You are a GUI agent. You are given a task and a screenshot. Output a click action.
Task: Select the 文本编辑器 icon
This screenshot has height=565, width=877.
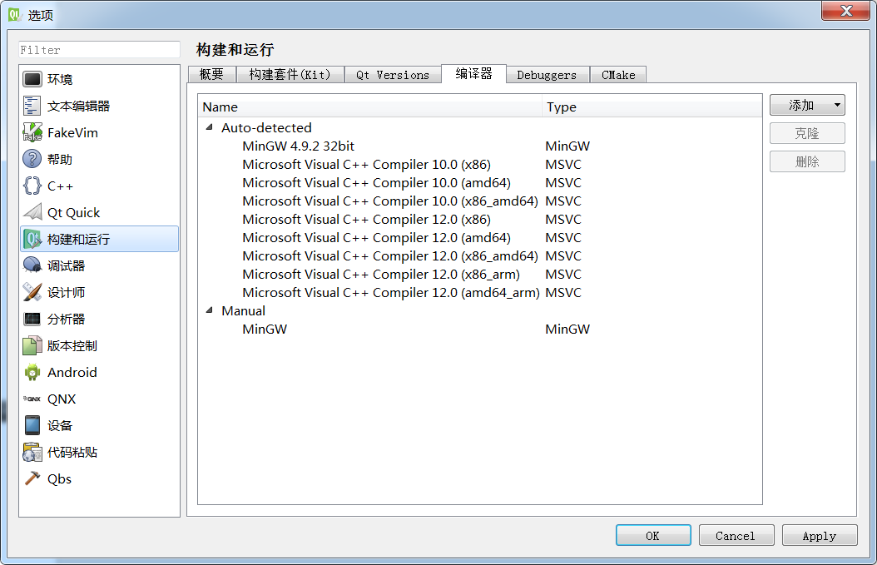(x=32, y=106)
